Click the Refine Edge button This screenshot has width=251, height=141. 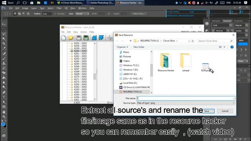pyautogui.click(x=139, y=14)
